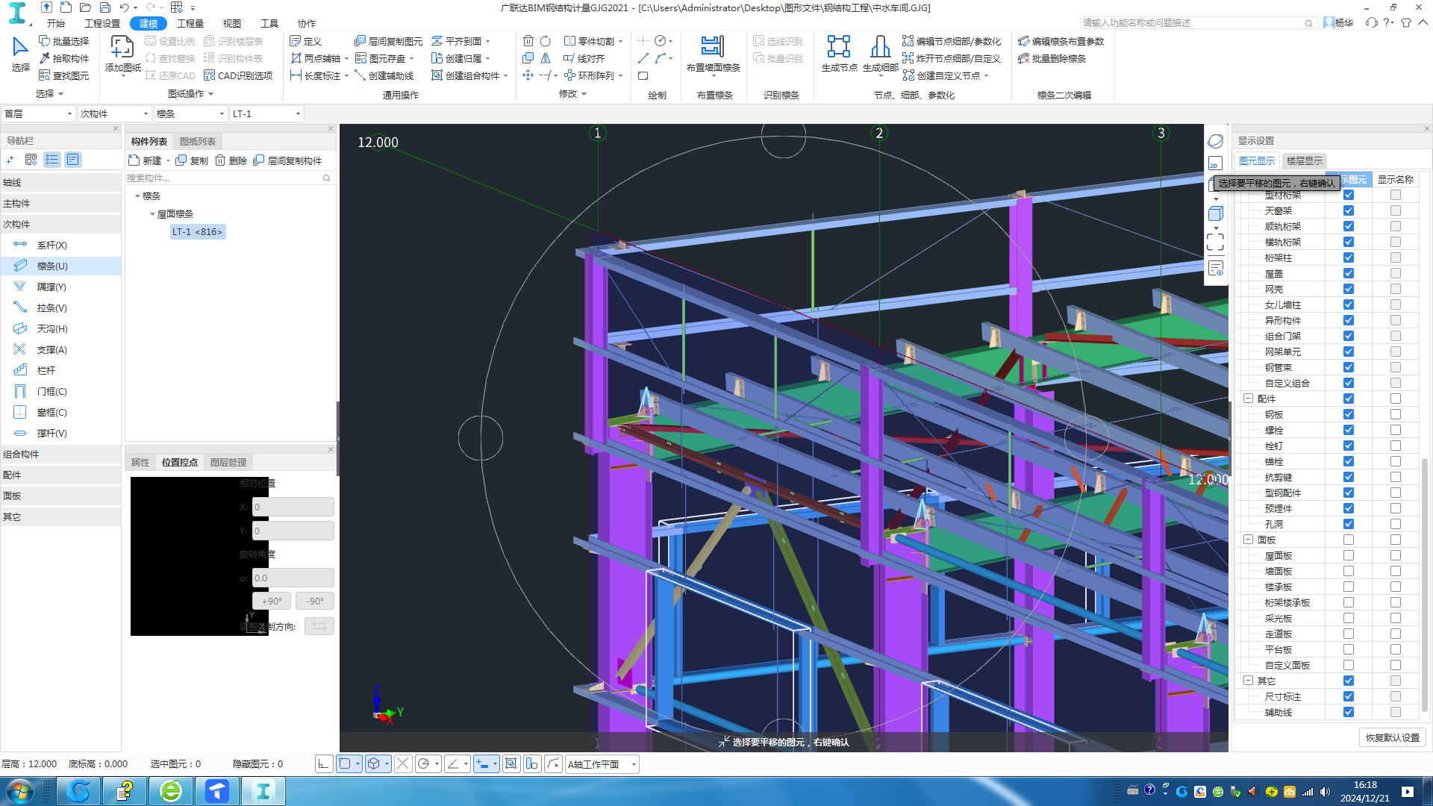Click 层间复制构件 button

click(x=288, y=160)
